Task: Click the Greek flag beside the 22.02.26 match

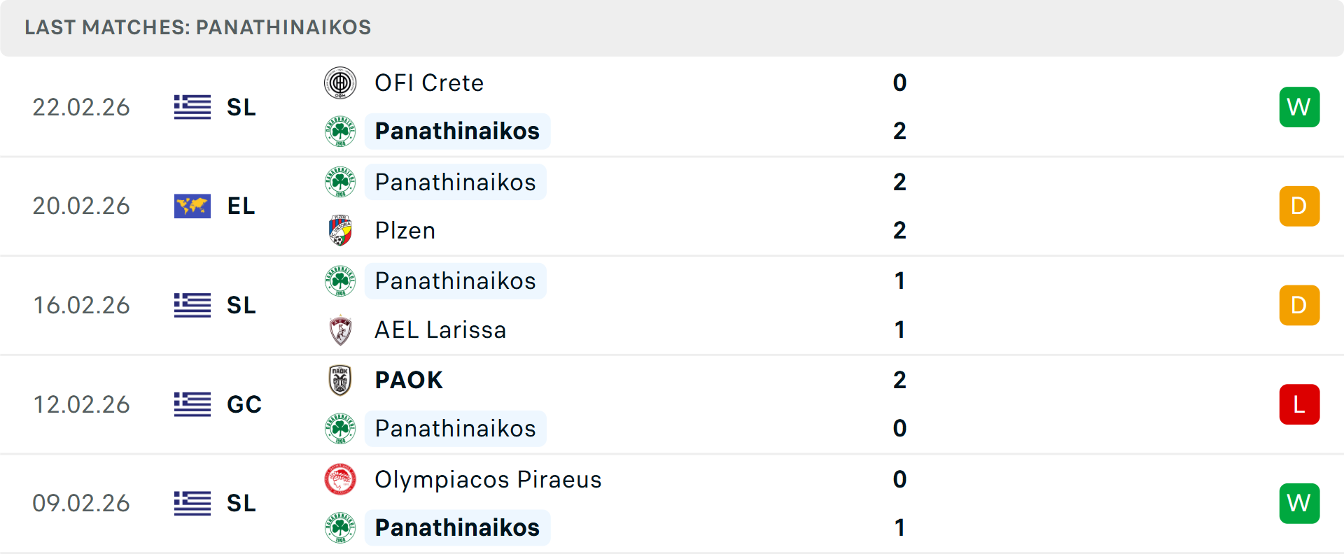Action: [192, 107]
